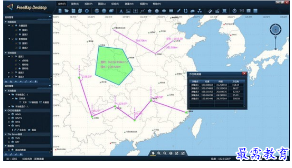Expand the XZY tile server node
292x168 pixels.
pos(9,142)
